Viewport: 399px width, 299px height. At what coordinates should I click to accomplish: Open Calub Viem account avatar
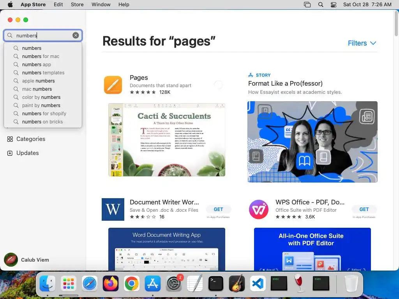point(11,260)
